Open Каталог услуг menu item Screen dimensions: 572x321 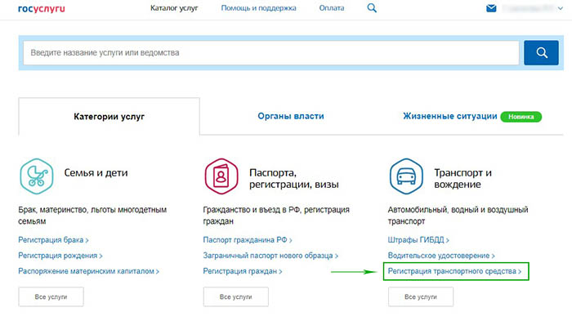coord(174,8)
